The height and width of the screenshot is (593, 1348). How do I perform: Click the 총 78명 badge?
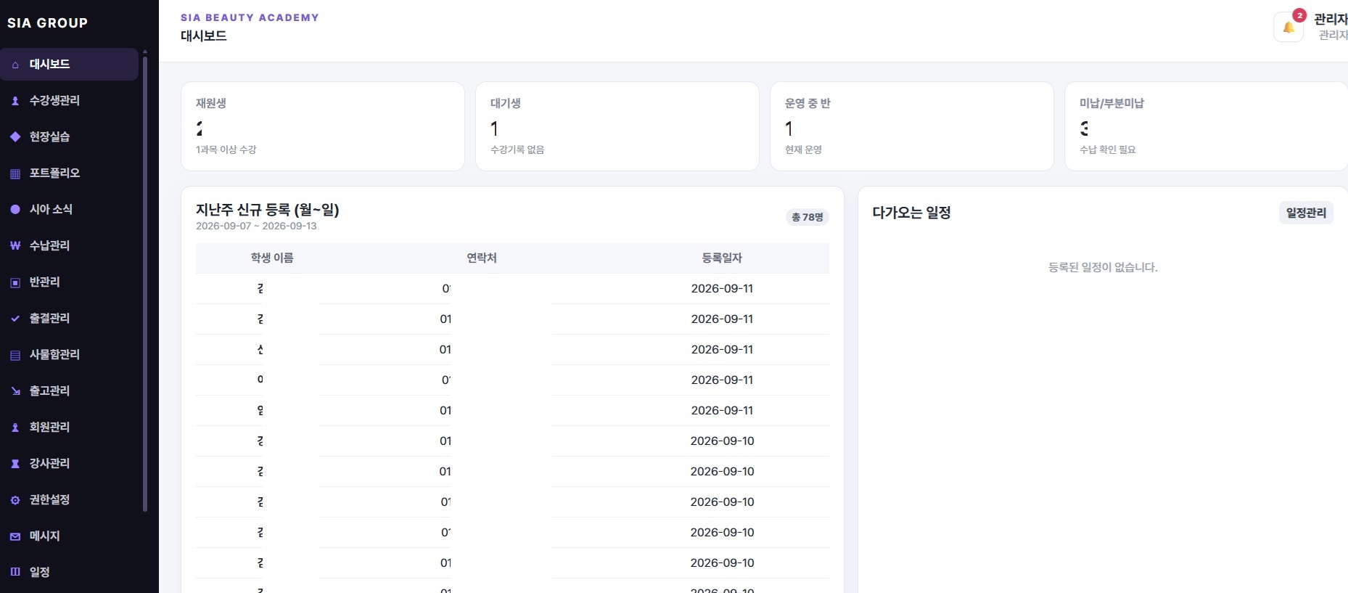pos(807,217)
